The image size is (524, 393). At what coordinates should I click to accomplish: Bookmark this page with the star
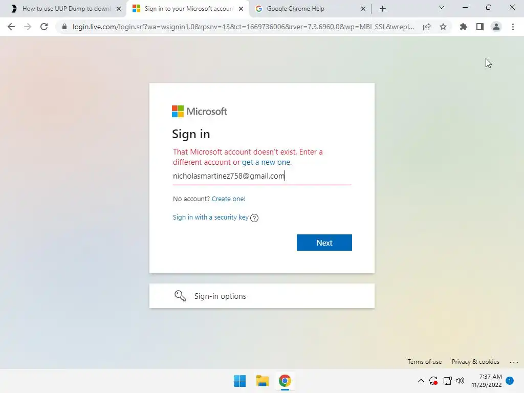point(443,27)
